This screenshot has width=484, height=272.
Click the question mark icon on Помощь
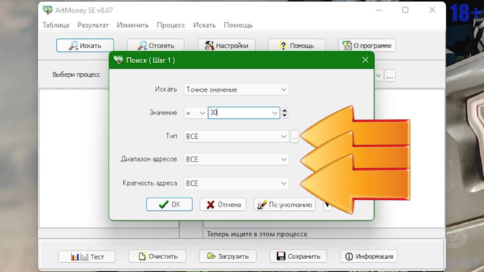284,46
